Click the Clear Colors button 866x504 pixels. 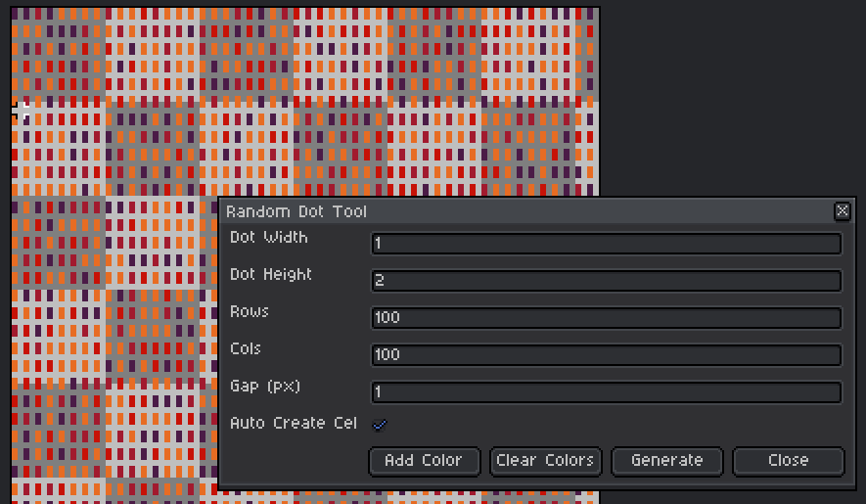[x=546, y=461]
